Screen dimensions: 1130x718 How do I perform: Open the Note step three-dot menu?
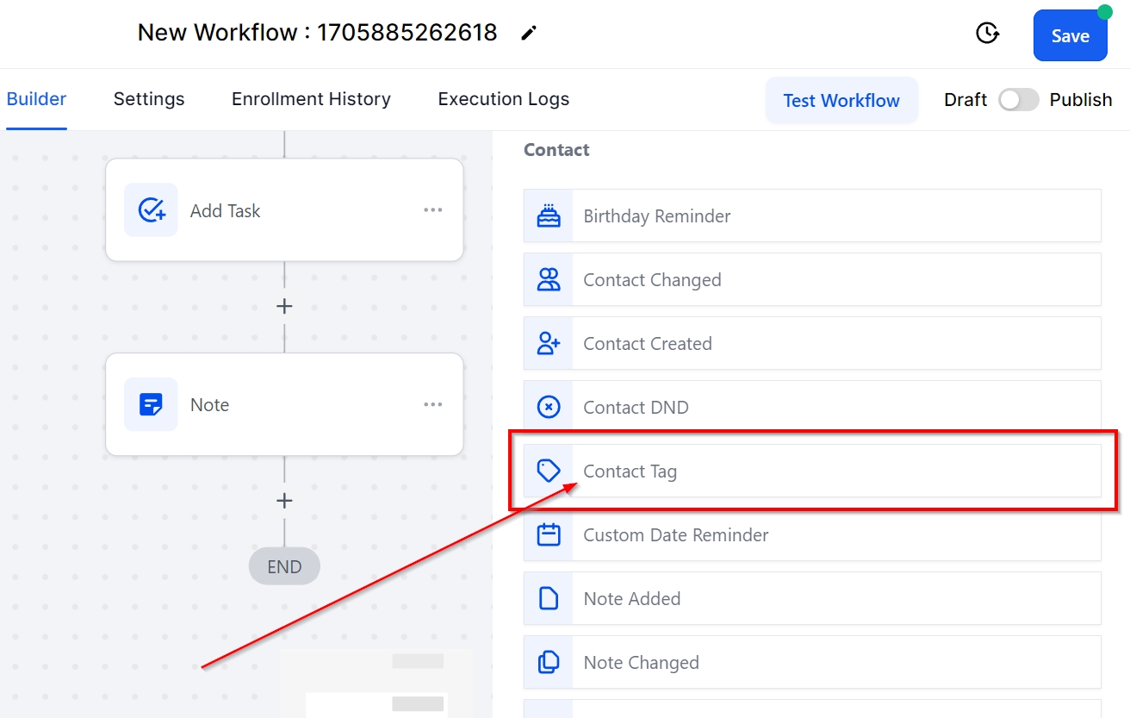(433, 404)
